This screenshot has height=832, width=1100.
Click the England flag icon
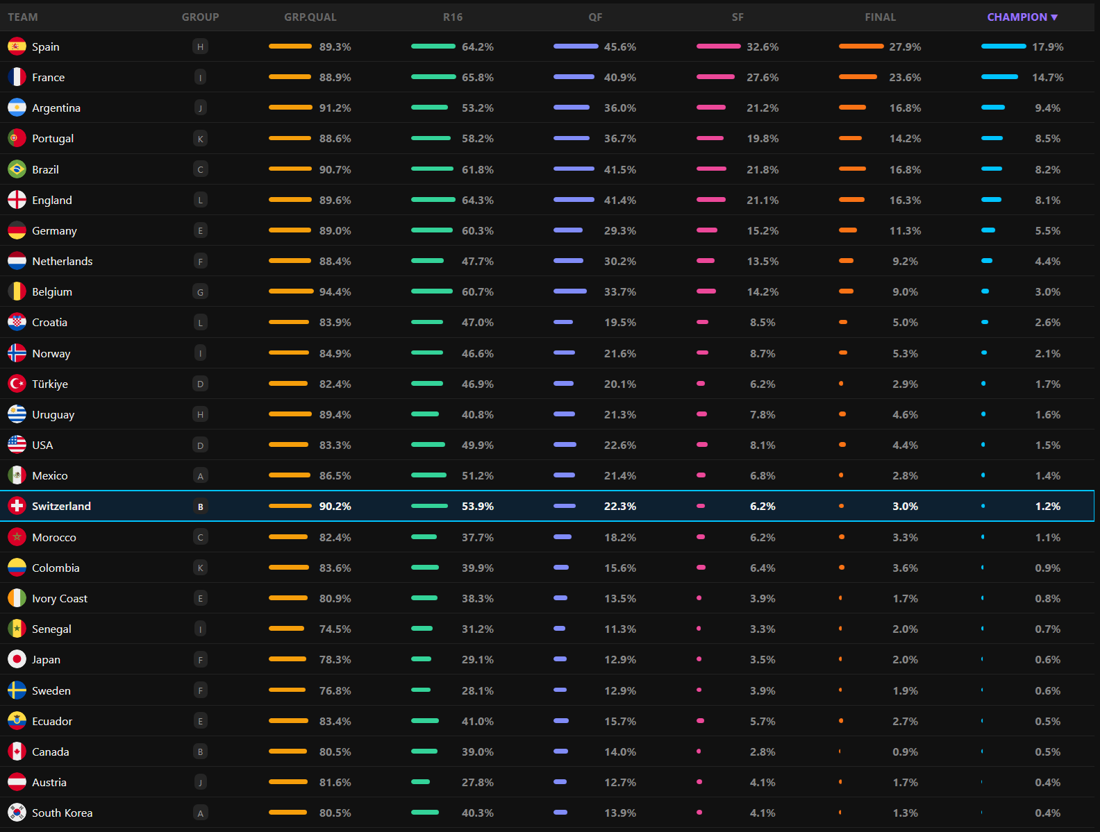[x=17, y=200]
